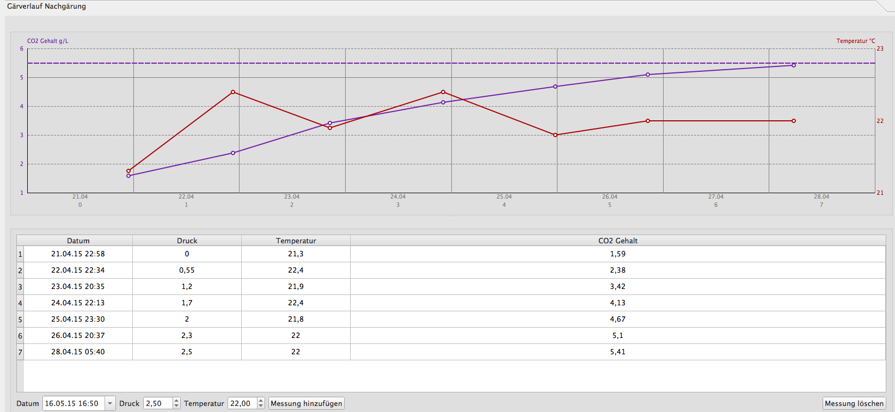
Task: Increase Druck value with up arrow
Action: click(176, 401)
